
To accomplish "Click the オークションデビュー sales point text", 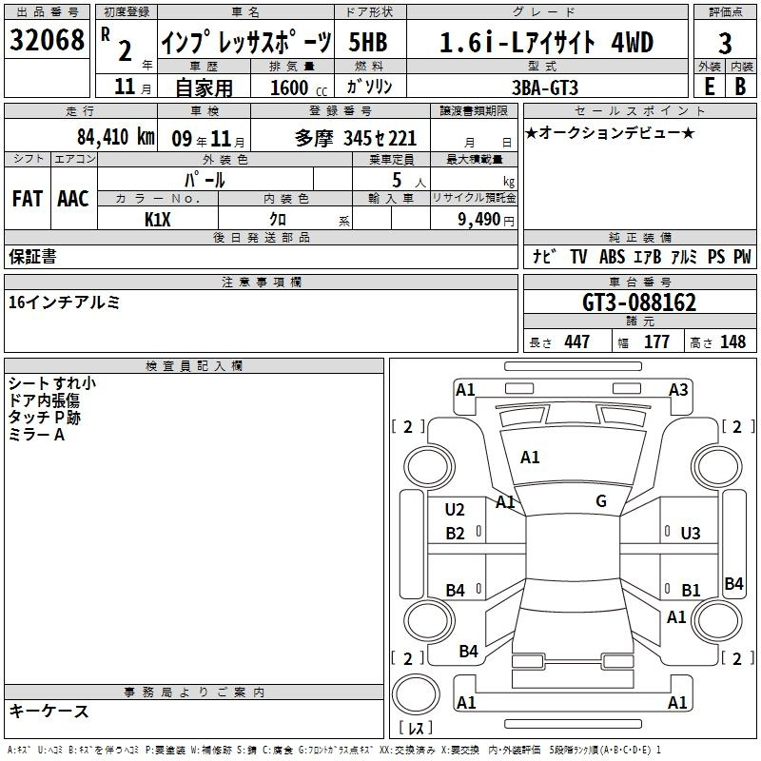I will click(x=610, y=132).
